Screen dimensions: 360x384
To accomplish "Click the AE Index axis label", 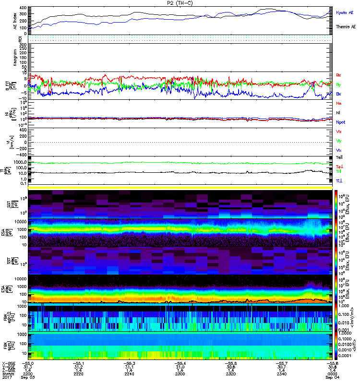I will [x=15, y=21].
